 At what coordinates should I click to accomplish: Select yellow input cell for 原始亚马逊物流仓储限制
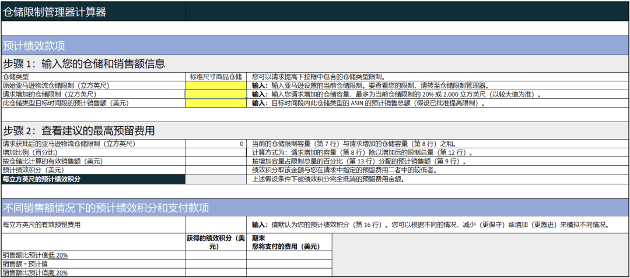(216, 85)
